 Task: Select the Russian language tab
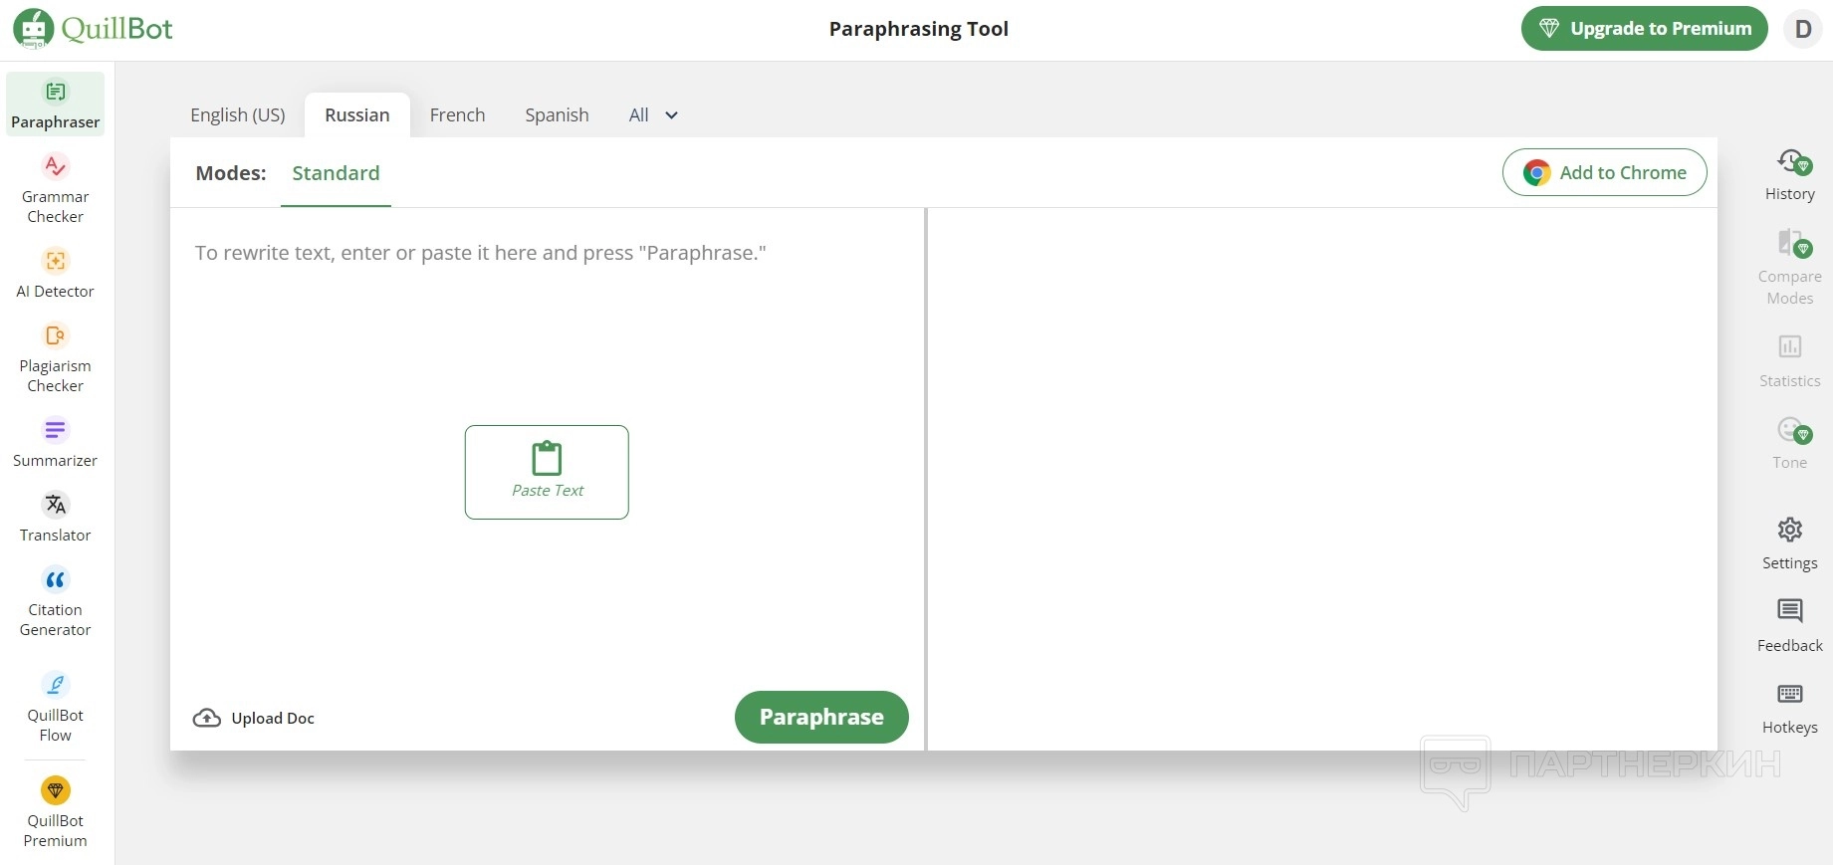[357, 115]
